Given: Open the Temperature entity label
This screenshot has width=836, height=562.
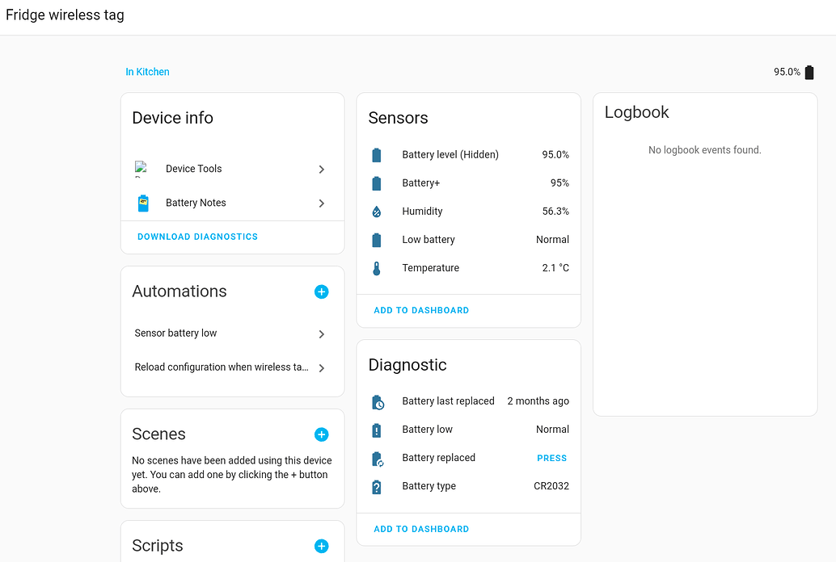Looking at the screenshot, I should [430, 268].
